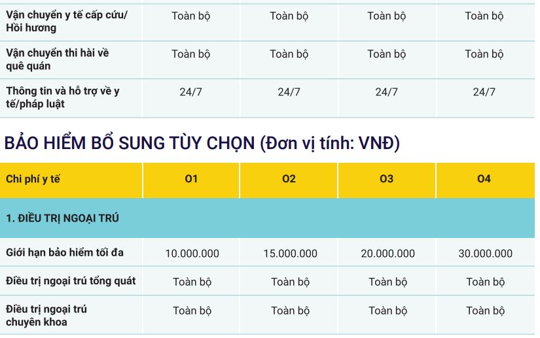Click the 'Điều trị ngoại trú chuyên khoa' row label
The width and height of the screenshot is (540, 338).
pyautogui.click(x=46, y=315)
